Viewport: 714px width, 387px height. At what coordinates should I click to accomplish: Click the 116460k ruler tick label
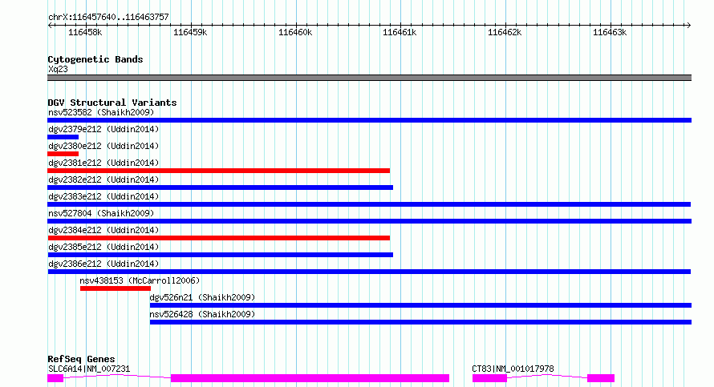pos(295,32)
